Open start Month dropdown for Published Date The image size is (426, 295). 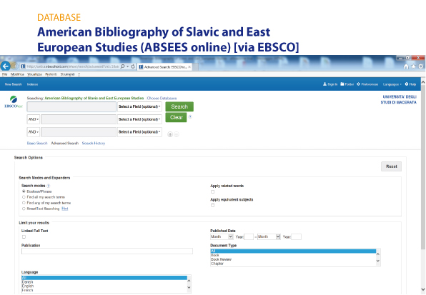pyautogui.click(x=222, y=236)
